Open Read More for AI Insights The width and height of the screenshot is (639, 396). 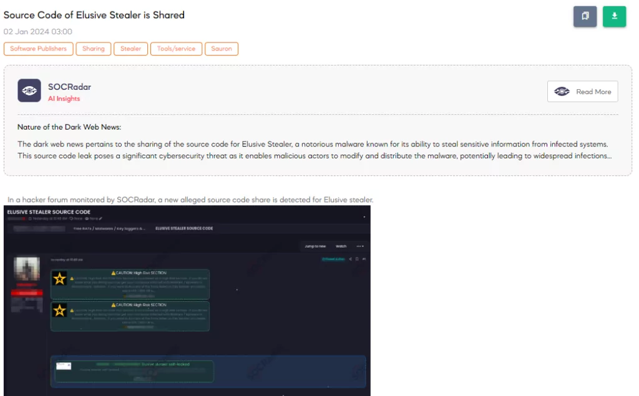pos(582,92)
